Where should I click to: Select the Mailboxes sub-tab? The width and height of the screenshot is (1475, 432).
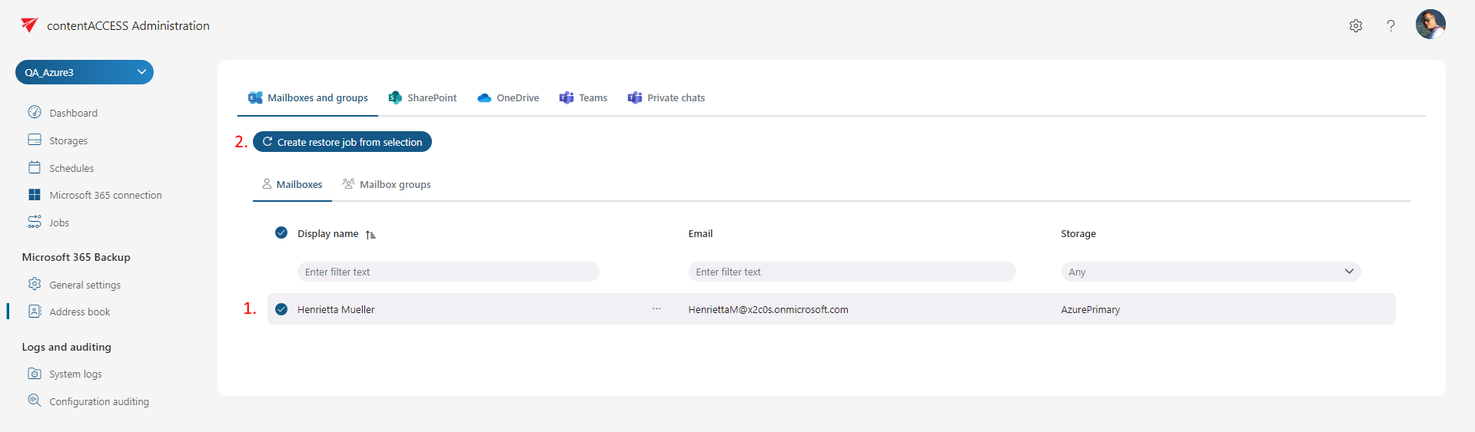pos(292,184)
